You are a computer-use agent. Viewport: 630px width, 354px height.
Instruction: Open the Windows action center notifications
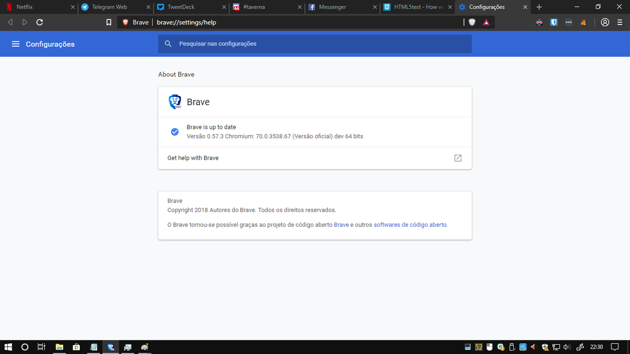click(615, 347)
